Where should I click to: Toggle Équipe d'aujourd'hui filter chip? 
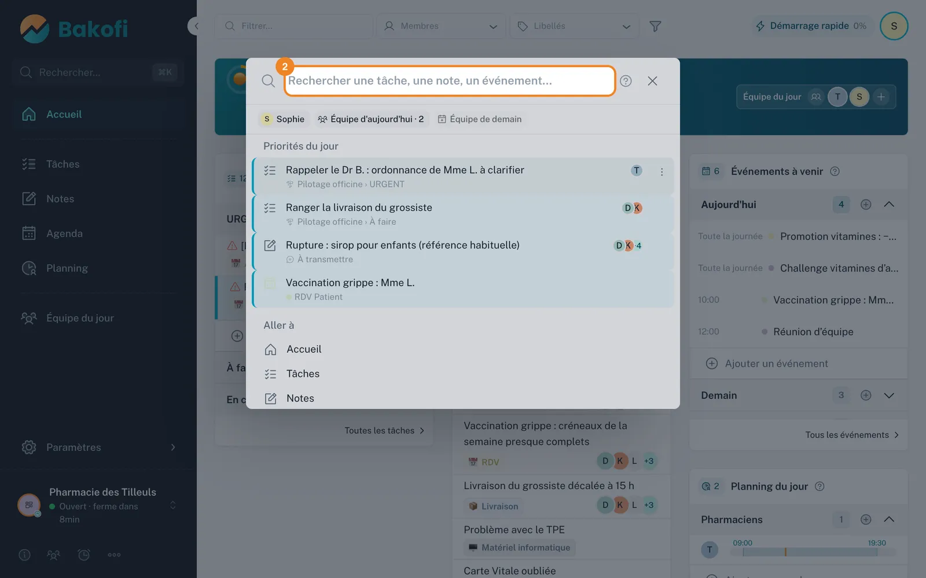point(371,119)
